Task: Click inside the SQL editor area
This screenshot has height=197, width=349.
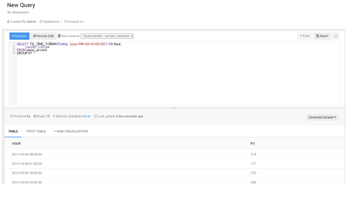Action: 177,77
